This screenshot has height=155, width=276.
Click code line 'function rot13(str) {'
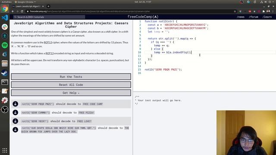pyautogui.click(x=161, y=21)
